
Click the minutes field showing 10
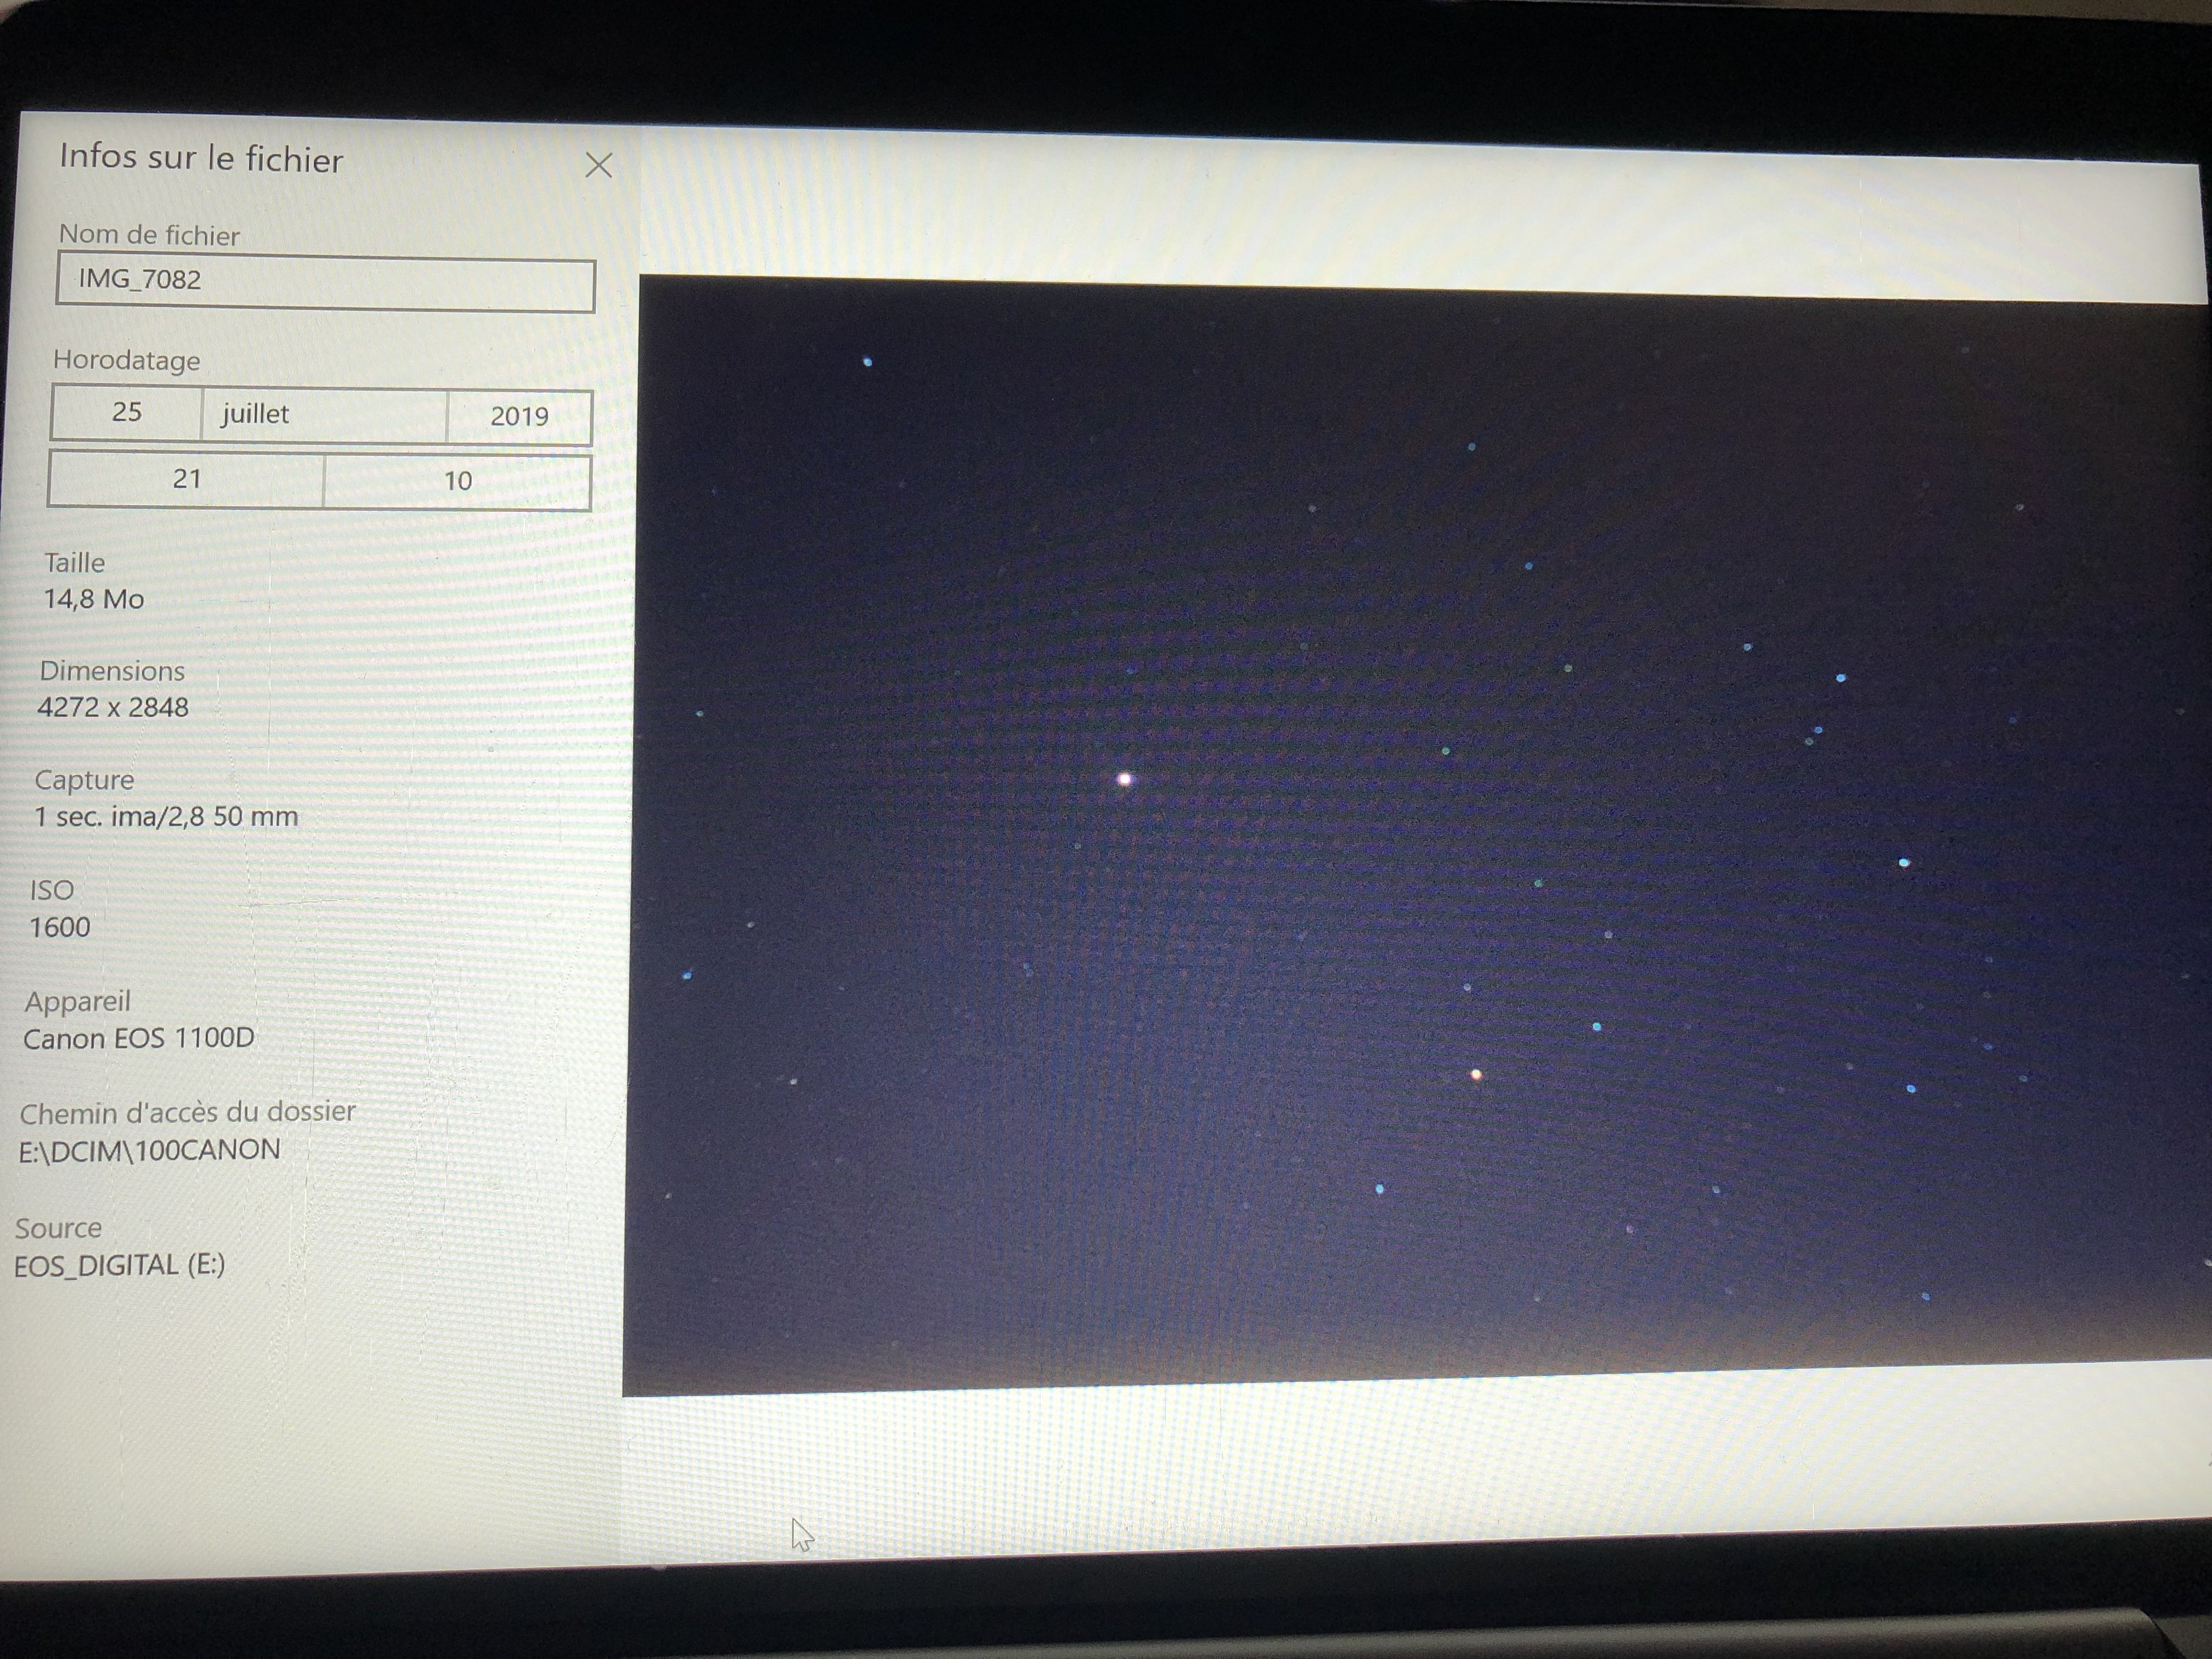click(x=457, y=482)
